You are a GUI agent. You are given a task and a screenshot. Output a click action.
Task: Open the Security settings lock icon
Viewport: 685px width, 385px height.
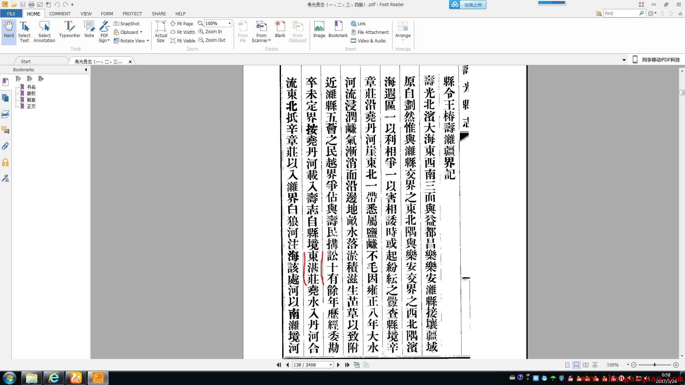[5, 163]
